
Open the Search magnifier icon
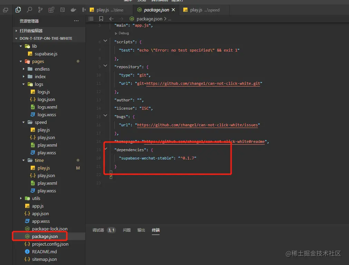coord(29,10)
